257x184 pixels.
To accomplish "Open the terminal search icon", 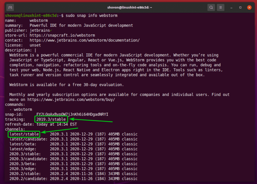I will point(211,7).
